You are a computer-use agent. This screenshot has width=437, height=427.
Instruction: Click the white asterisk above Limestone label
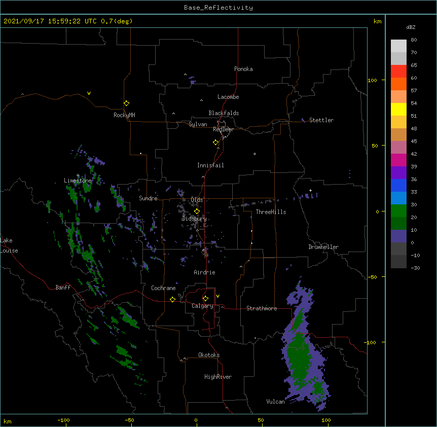(78, 175)
